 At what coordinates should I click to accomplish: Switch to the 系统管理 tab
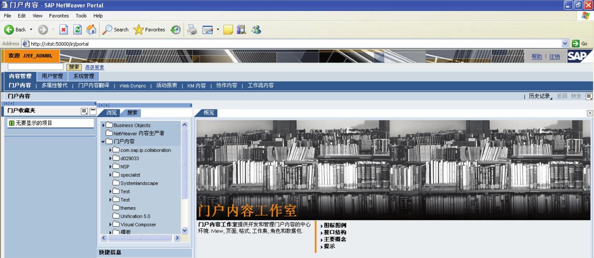84,76
